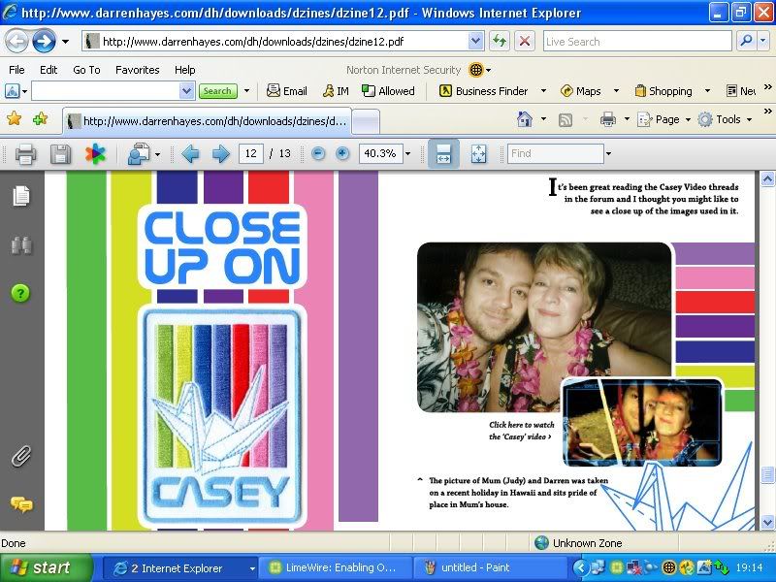Click link to watch 'Casey' video
This screenshot has height=582, width=776.
[521, 431]
